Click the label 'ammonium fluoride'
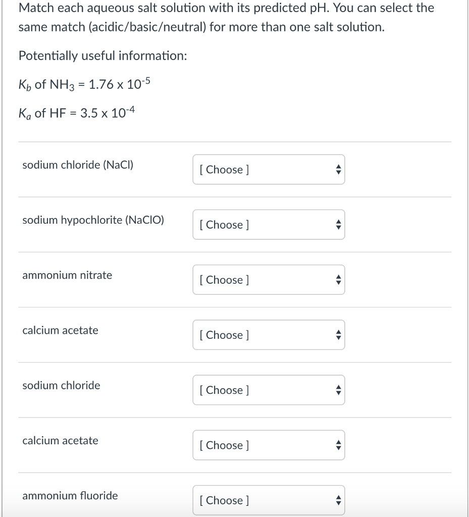Image resolution: width=469 pixels, height=517 pixels. tap(70, 495)
